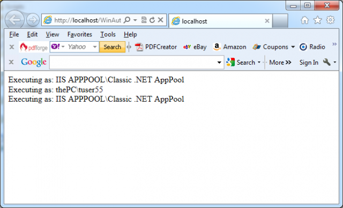Close the Google toolbar
The height and width of the screenshot is (208, 343).
[x=11, y=62]
